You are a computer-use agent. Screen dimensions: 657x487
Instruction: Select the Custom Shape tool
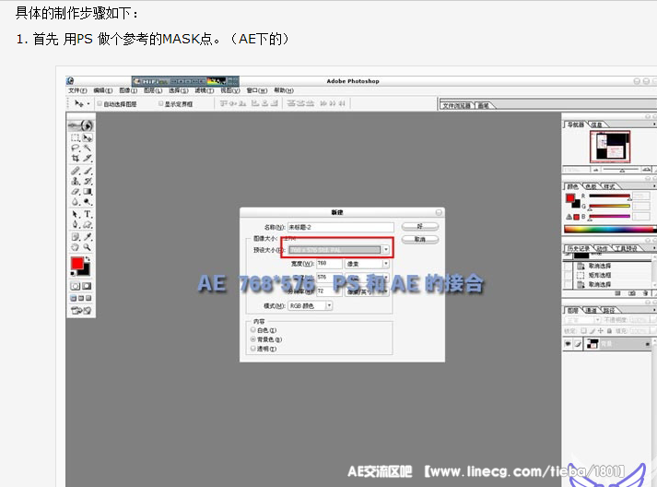coord(88,224)
